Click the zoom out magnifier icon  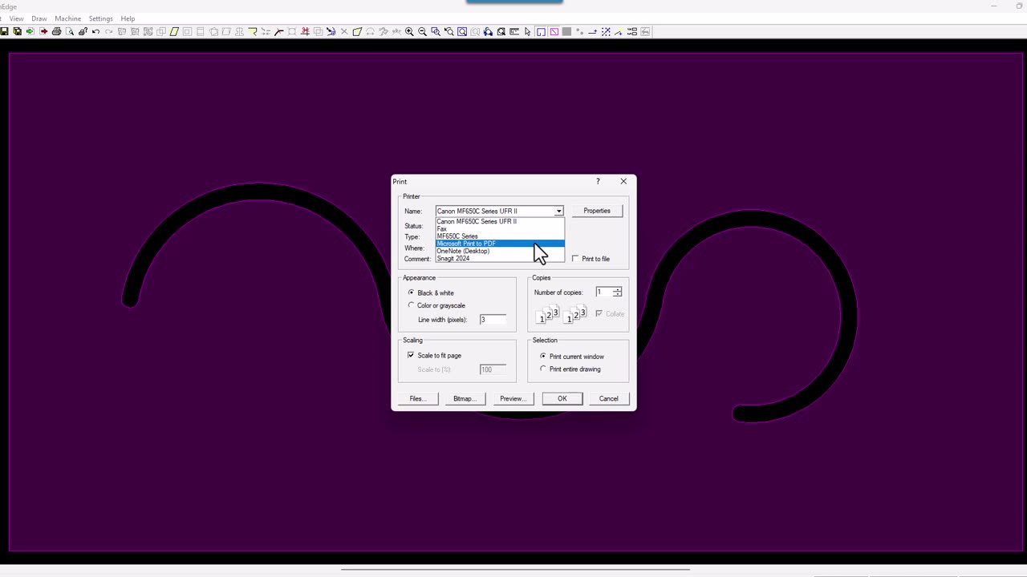[x=422, y=31]
